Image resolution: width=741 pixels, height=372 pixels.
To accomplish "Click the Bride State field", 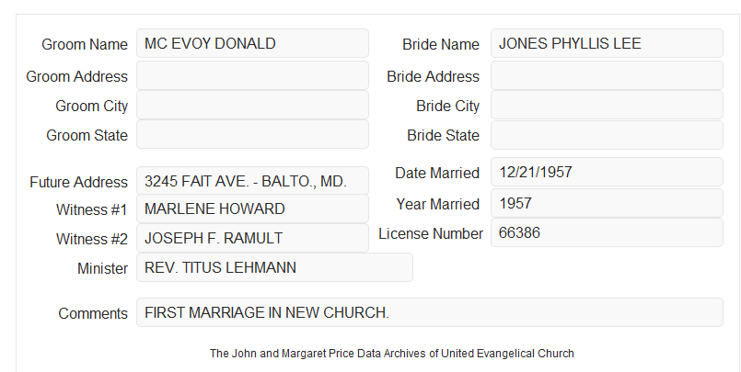I will coord(607,135).
